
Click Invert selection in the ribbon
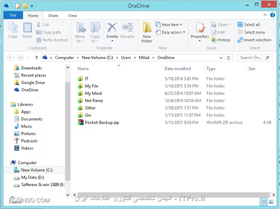254,40
